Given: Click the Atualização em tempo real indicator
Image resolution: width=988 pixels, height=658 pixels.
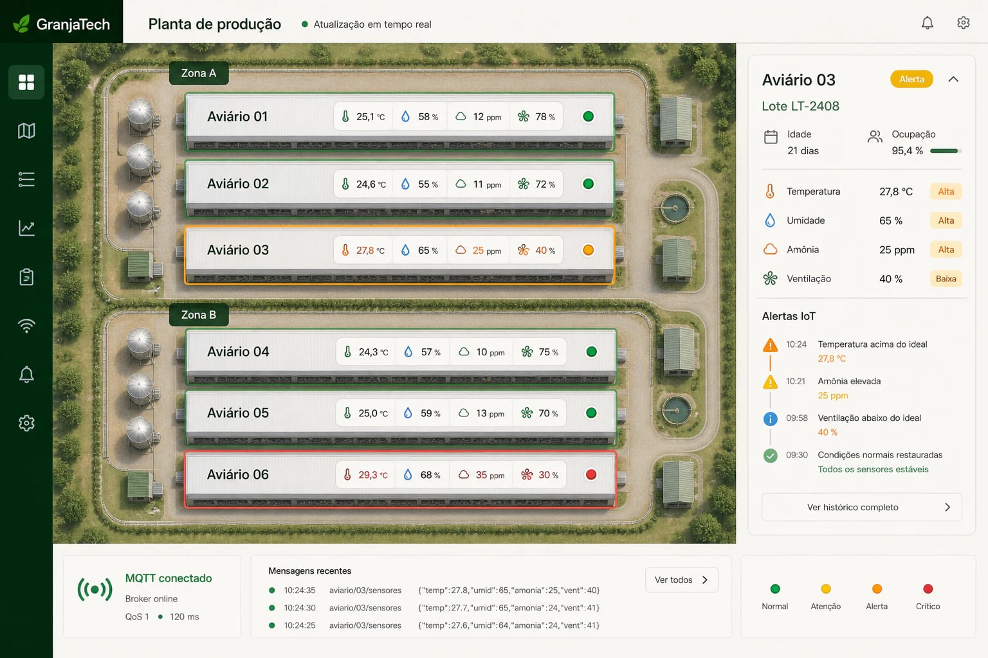Looking at the screenshot, I should [x=367, y=24].
